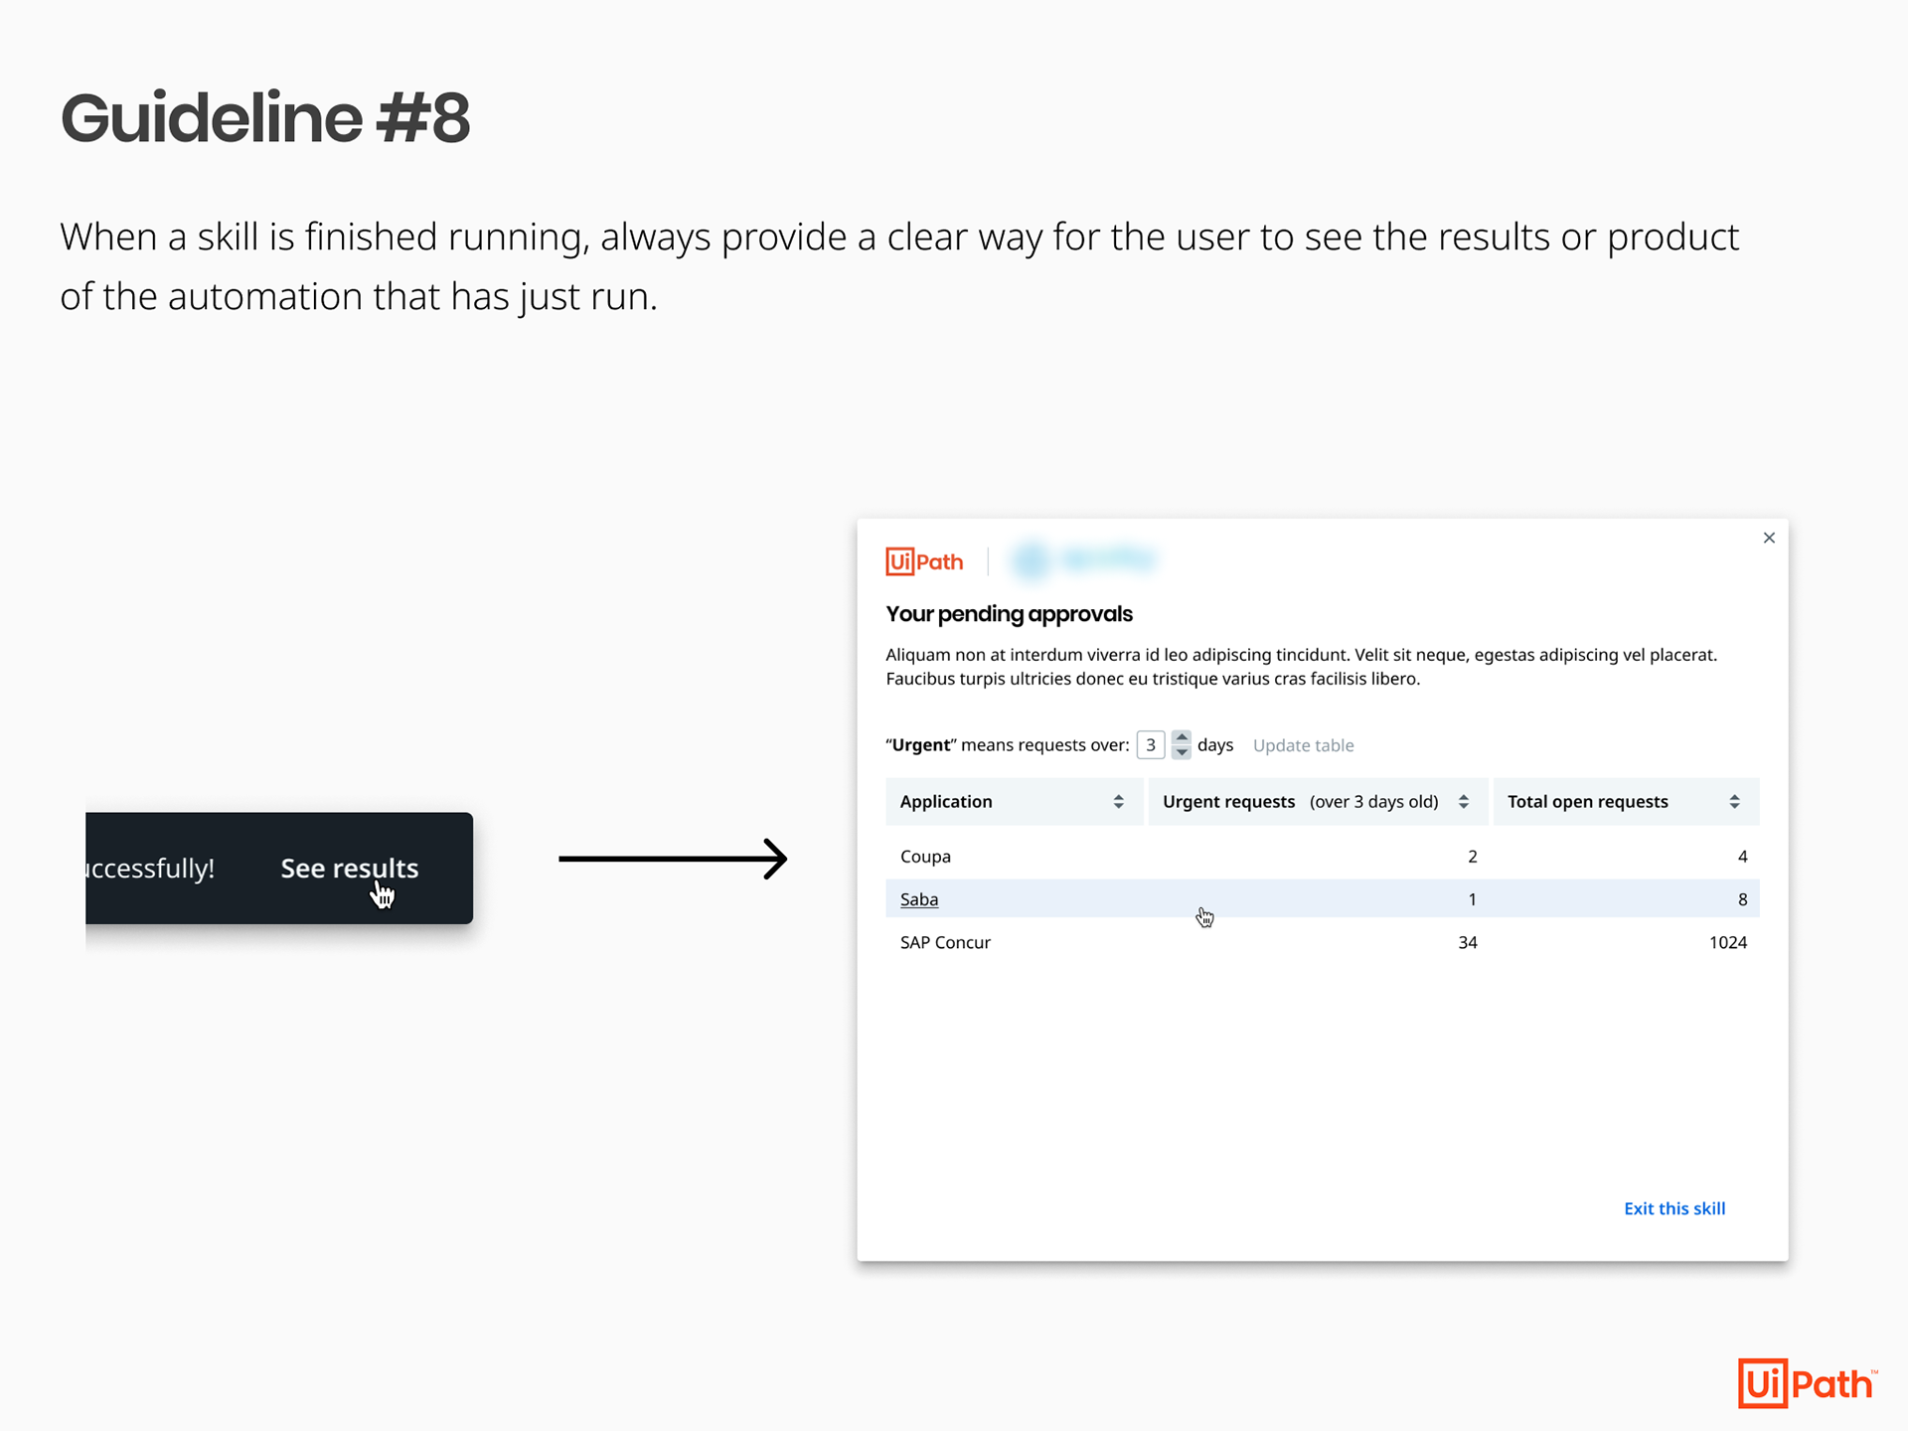Viewport: 1908px width, 1431px height.
Task: Increase urgent days with up stepper arrow
Action: click(x=1182, y=737)
